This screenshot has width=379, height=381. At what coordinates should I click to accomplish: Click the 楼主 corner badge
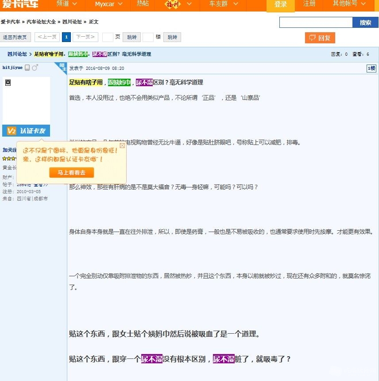62,67
